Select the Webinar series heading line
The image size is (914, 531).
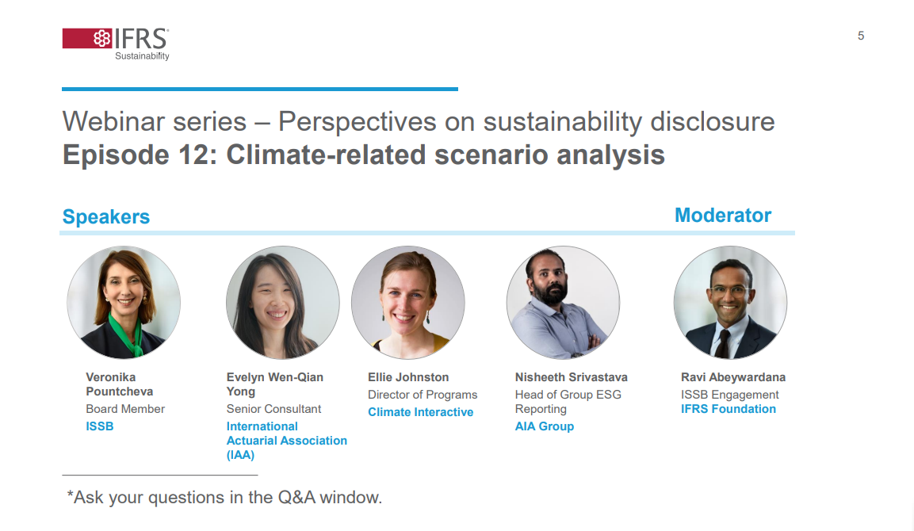coord(419,122)
